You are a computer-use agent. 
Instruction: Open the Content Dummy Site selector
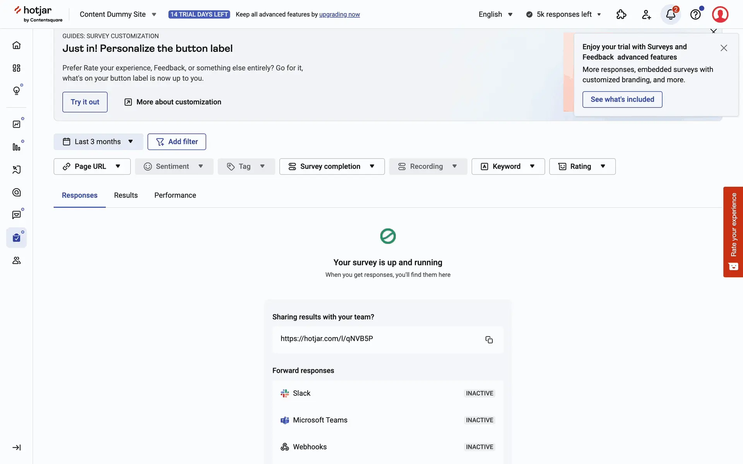(118, 14)
